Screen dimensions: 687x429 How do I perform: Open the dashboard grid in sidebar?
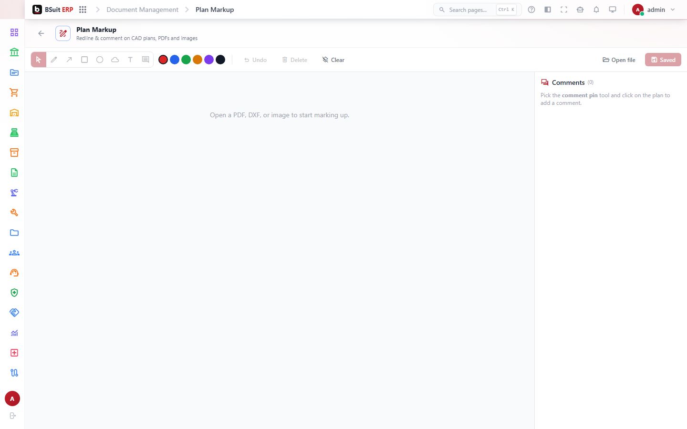click(14, 32)
